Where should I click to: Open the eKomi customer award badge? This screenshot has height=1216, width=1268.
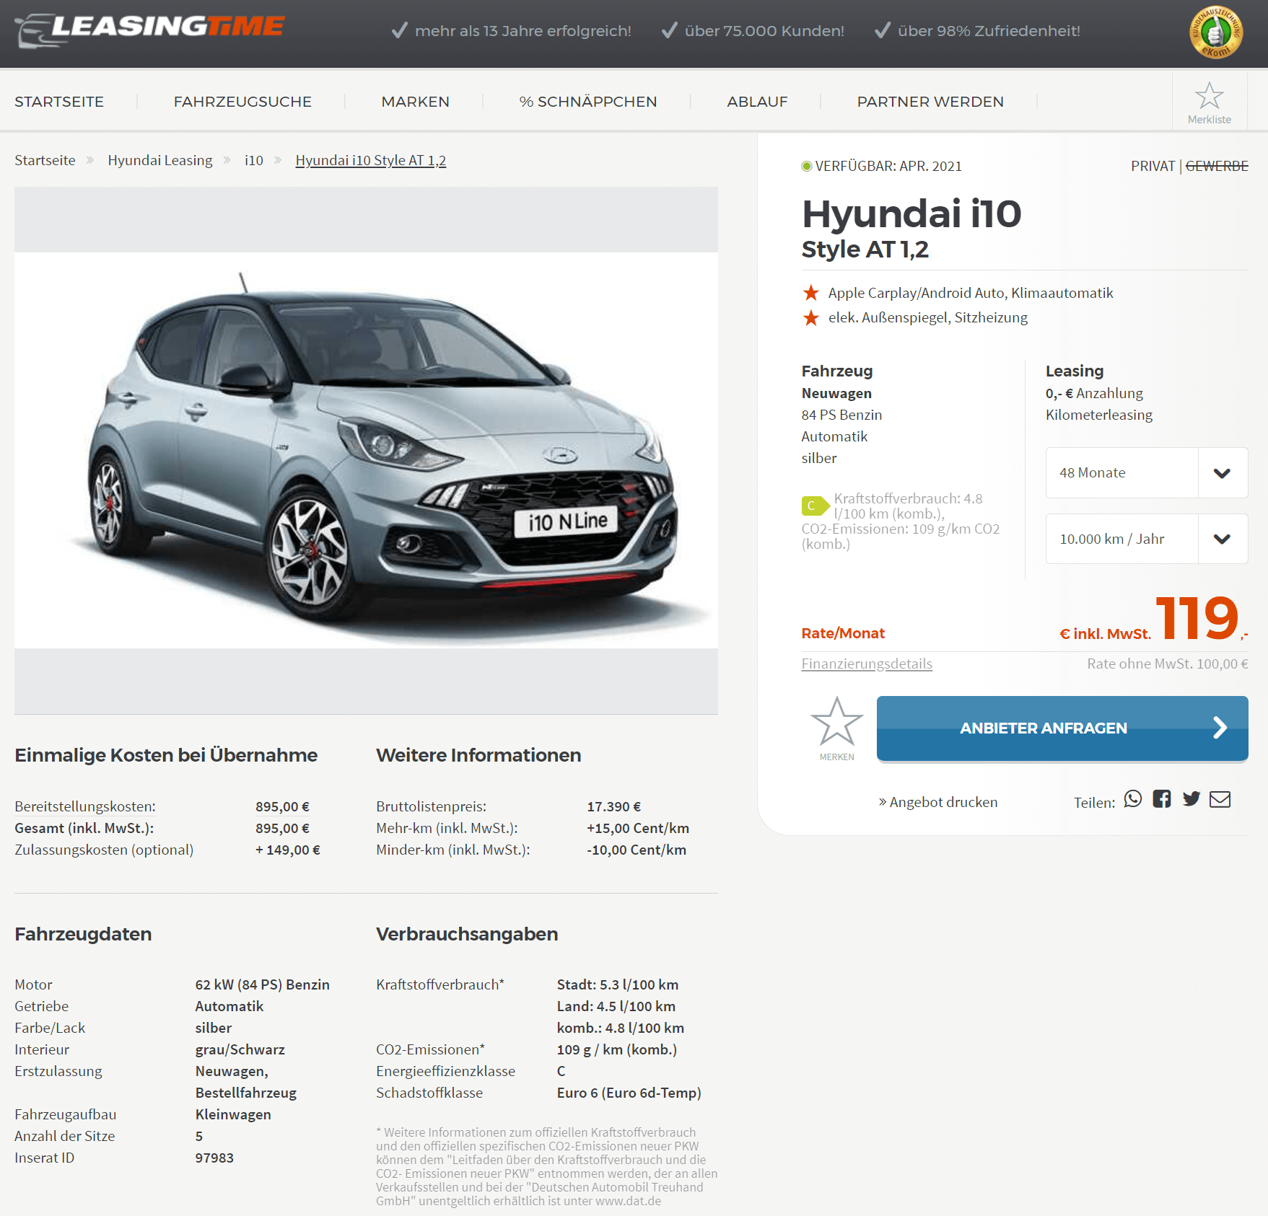point(1216,32)
